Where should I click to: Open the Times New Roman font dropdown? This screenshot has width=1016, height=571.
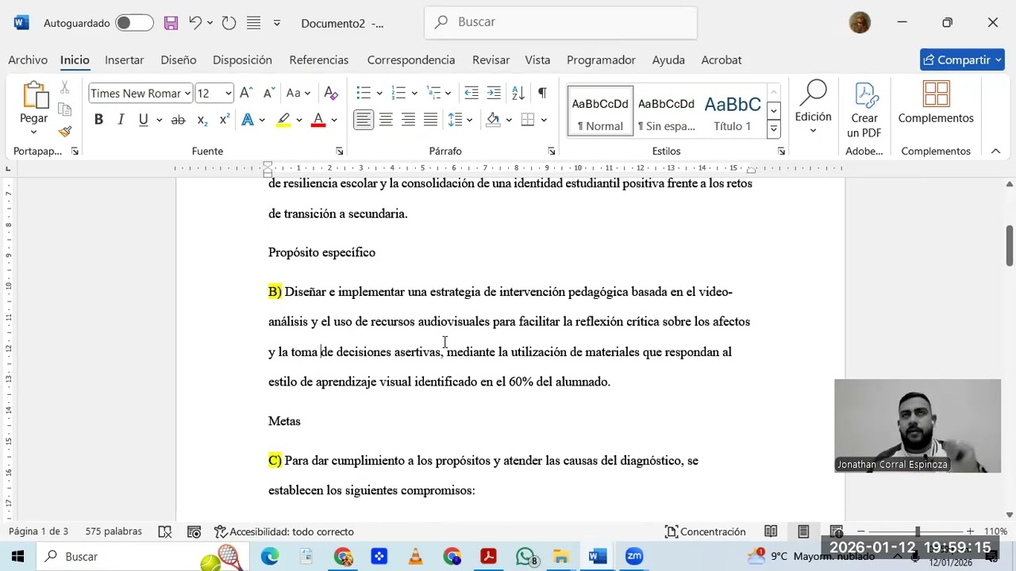pyautogui.click(x=187, y=94)
